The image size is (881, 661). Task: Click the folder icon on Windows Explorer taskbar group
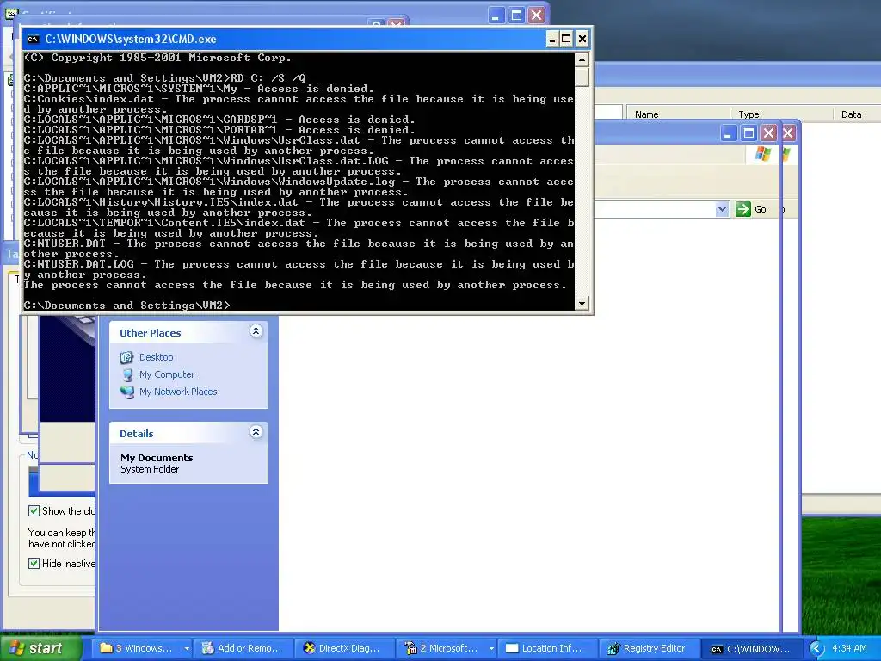point(106,648)
